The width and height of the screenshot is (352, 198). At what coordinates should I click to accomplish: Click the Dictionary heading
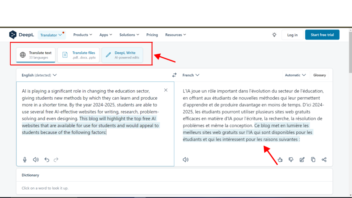pyautogui.click(x=30, y=175)
